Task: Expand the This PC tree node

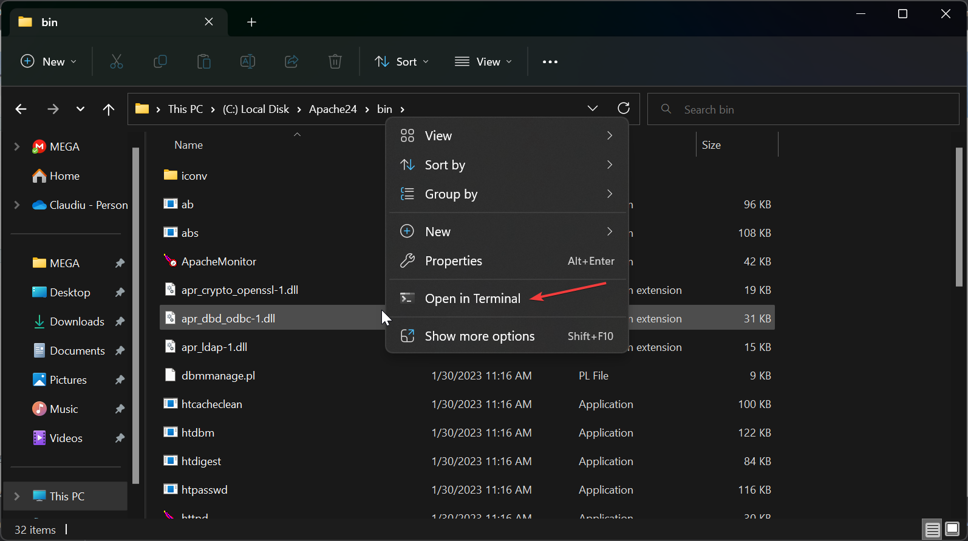Action: click(17, 496)
